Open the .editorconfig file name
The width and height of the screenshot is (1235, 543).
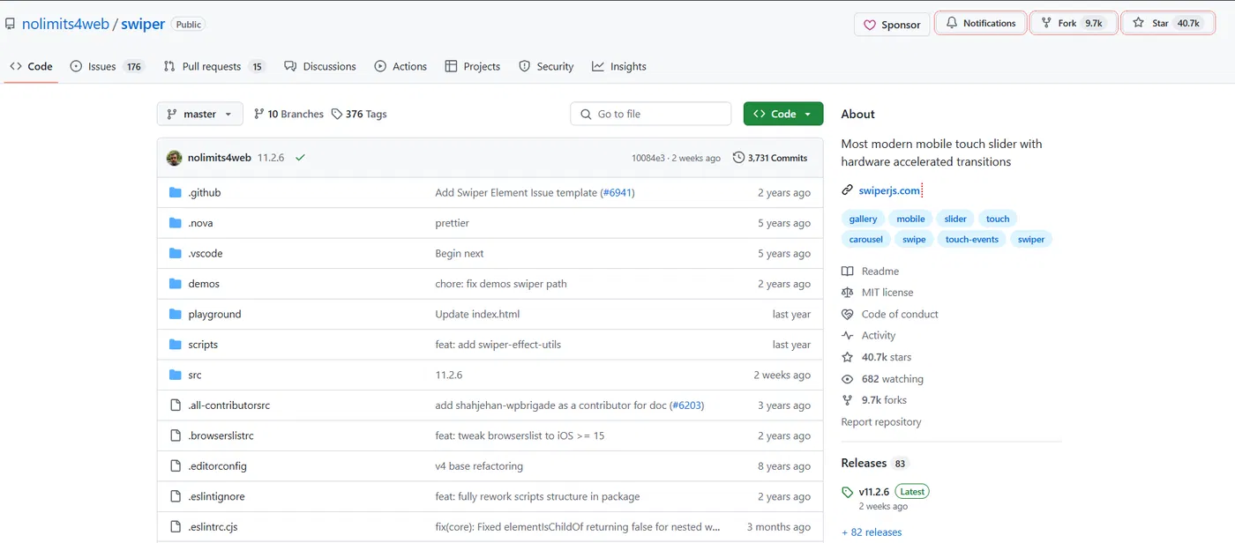(x=217, y=466)
